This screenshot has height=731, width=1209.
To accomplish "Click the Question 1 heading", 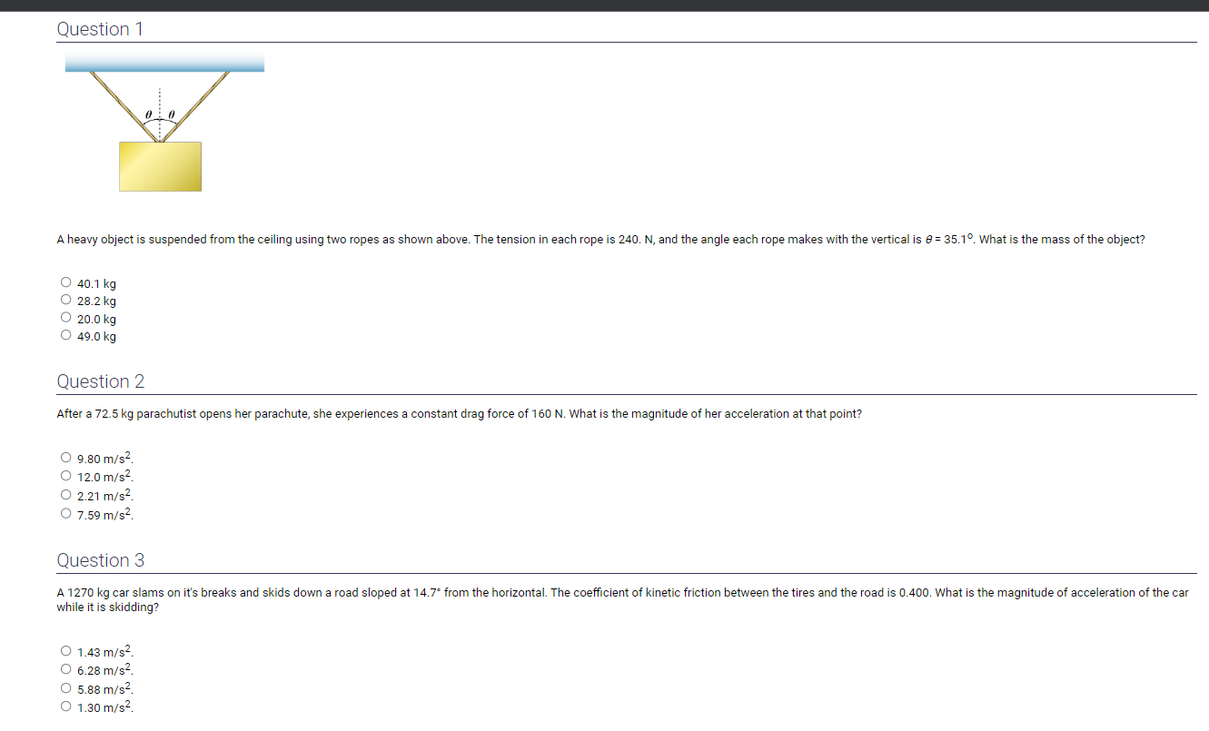I will coord(100,29).
